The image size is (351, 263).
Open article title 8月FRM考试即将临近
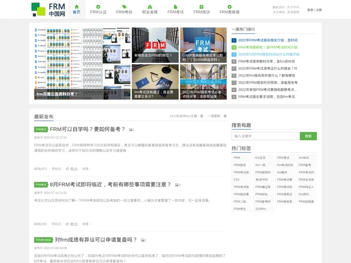point(110,185)
